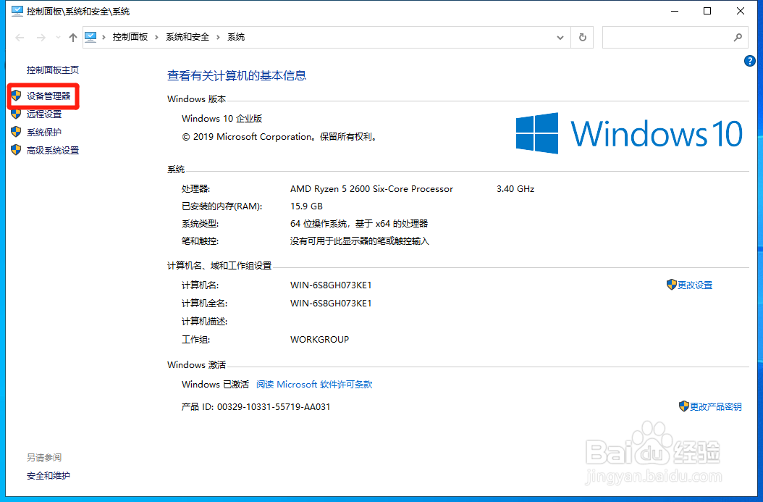Viewport: 763px width, 502px height.
Task: Click the WORKGROUP value
Action: (x=320, y=339)
